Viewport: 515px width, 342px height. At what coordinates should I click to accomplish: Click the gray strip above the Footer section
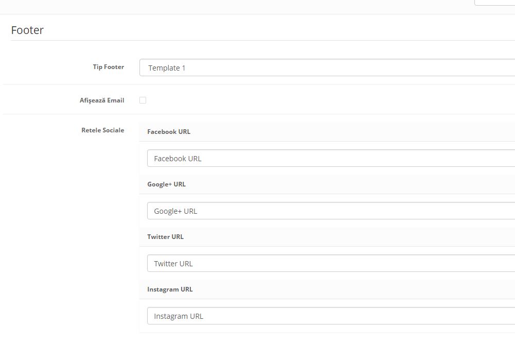coord(232,7)
